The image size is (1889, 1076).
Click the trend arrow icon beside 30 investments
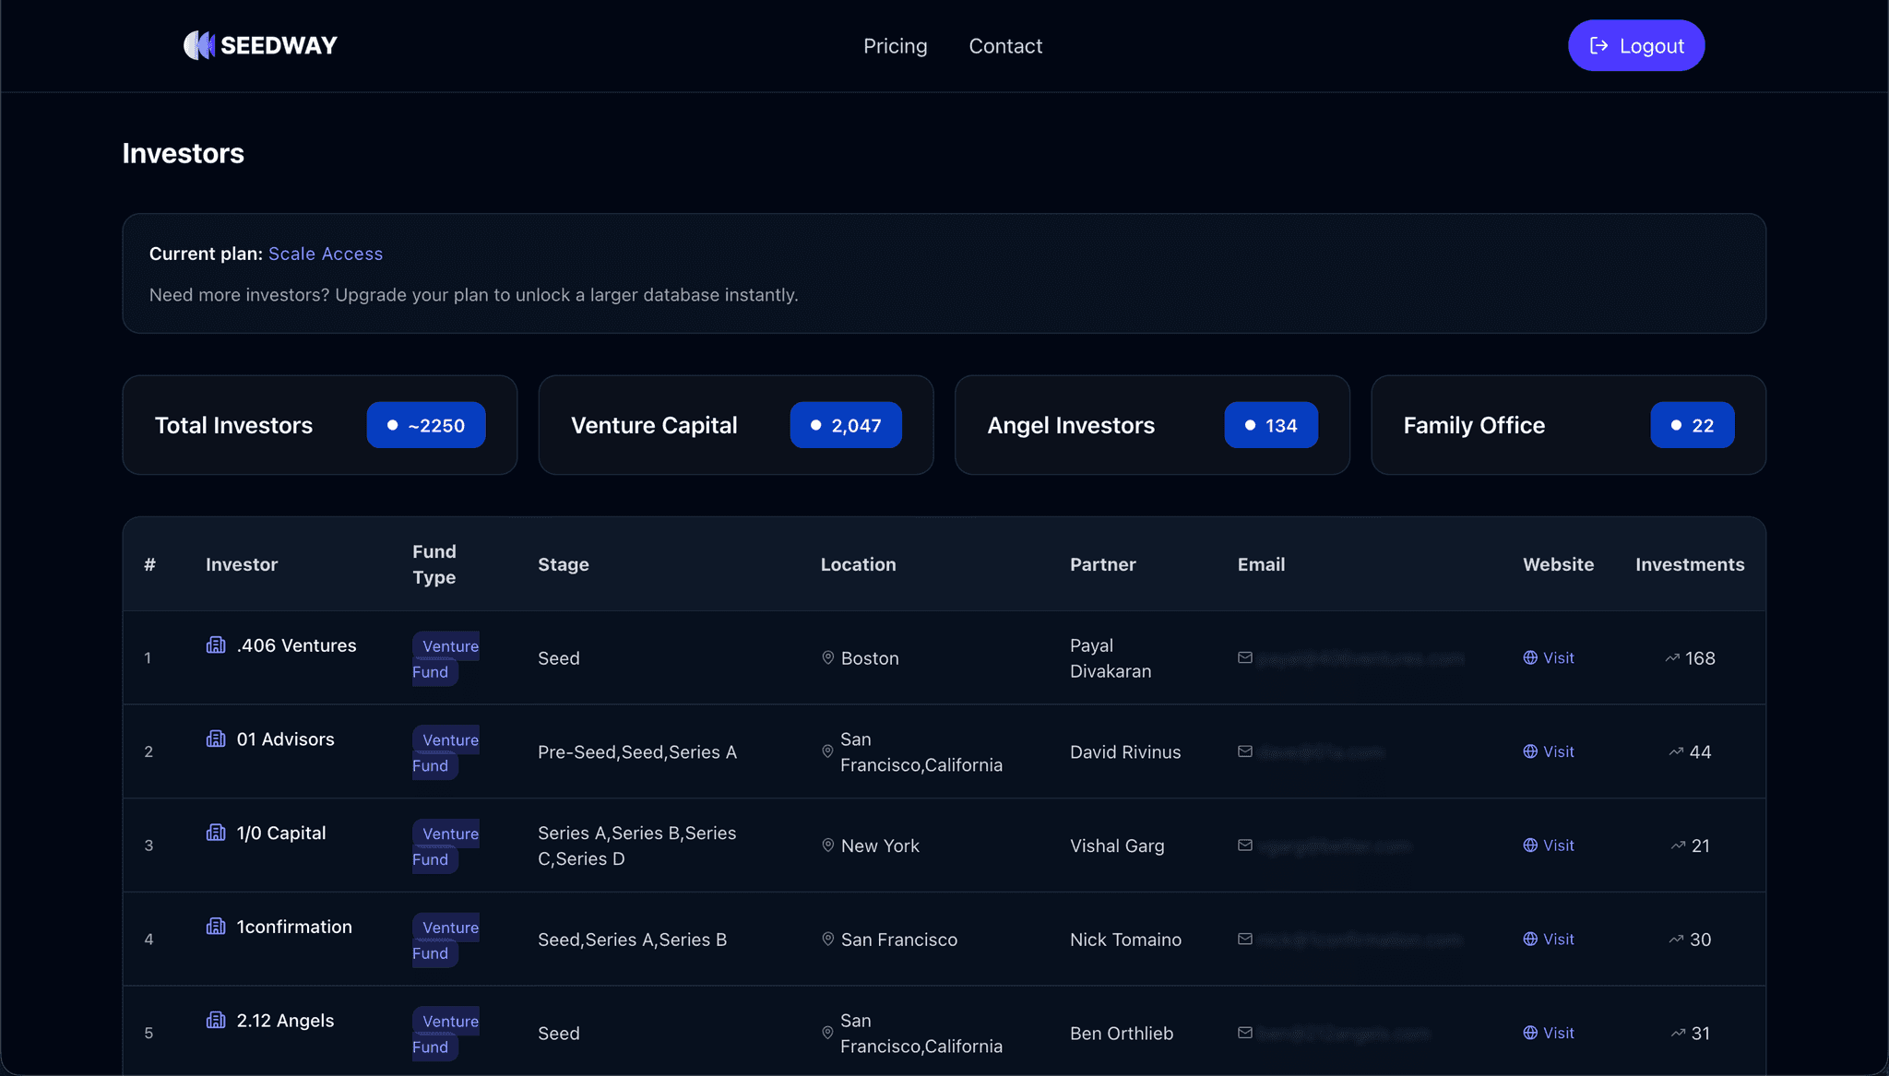click(1676, 940)
